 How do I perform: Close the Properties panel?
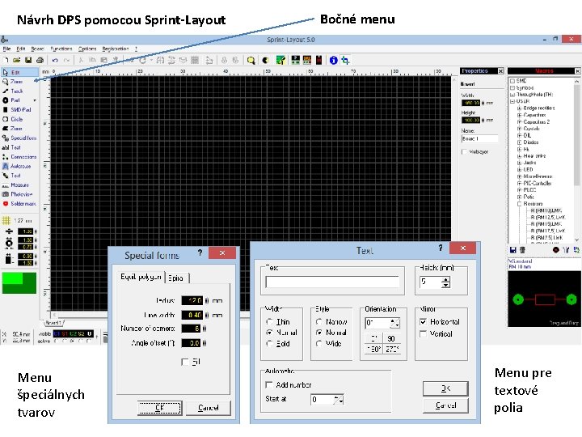(x=500, y=71)
